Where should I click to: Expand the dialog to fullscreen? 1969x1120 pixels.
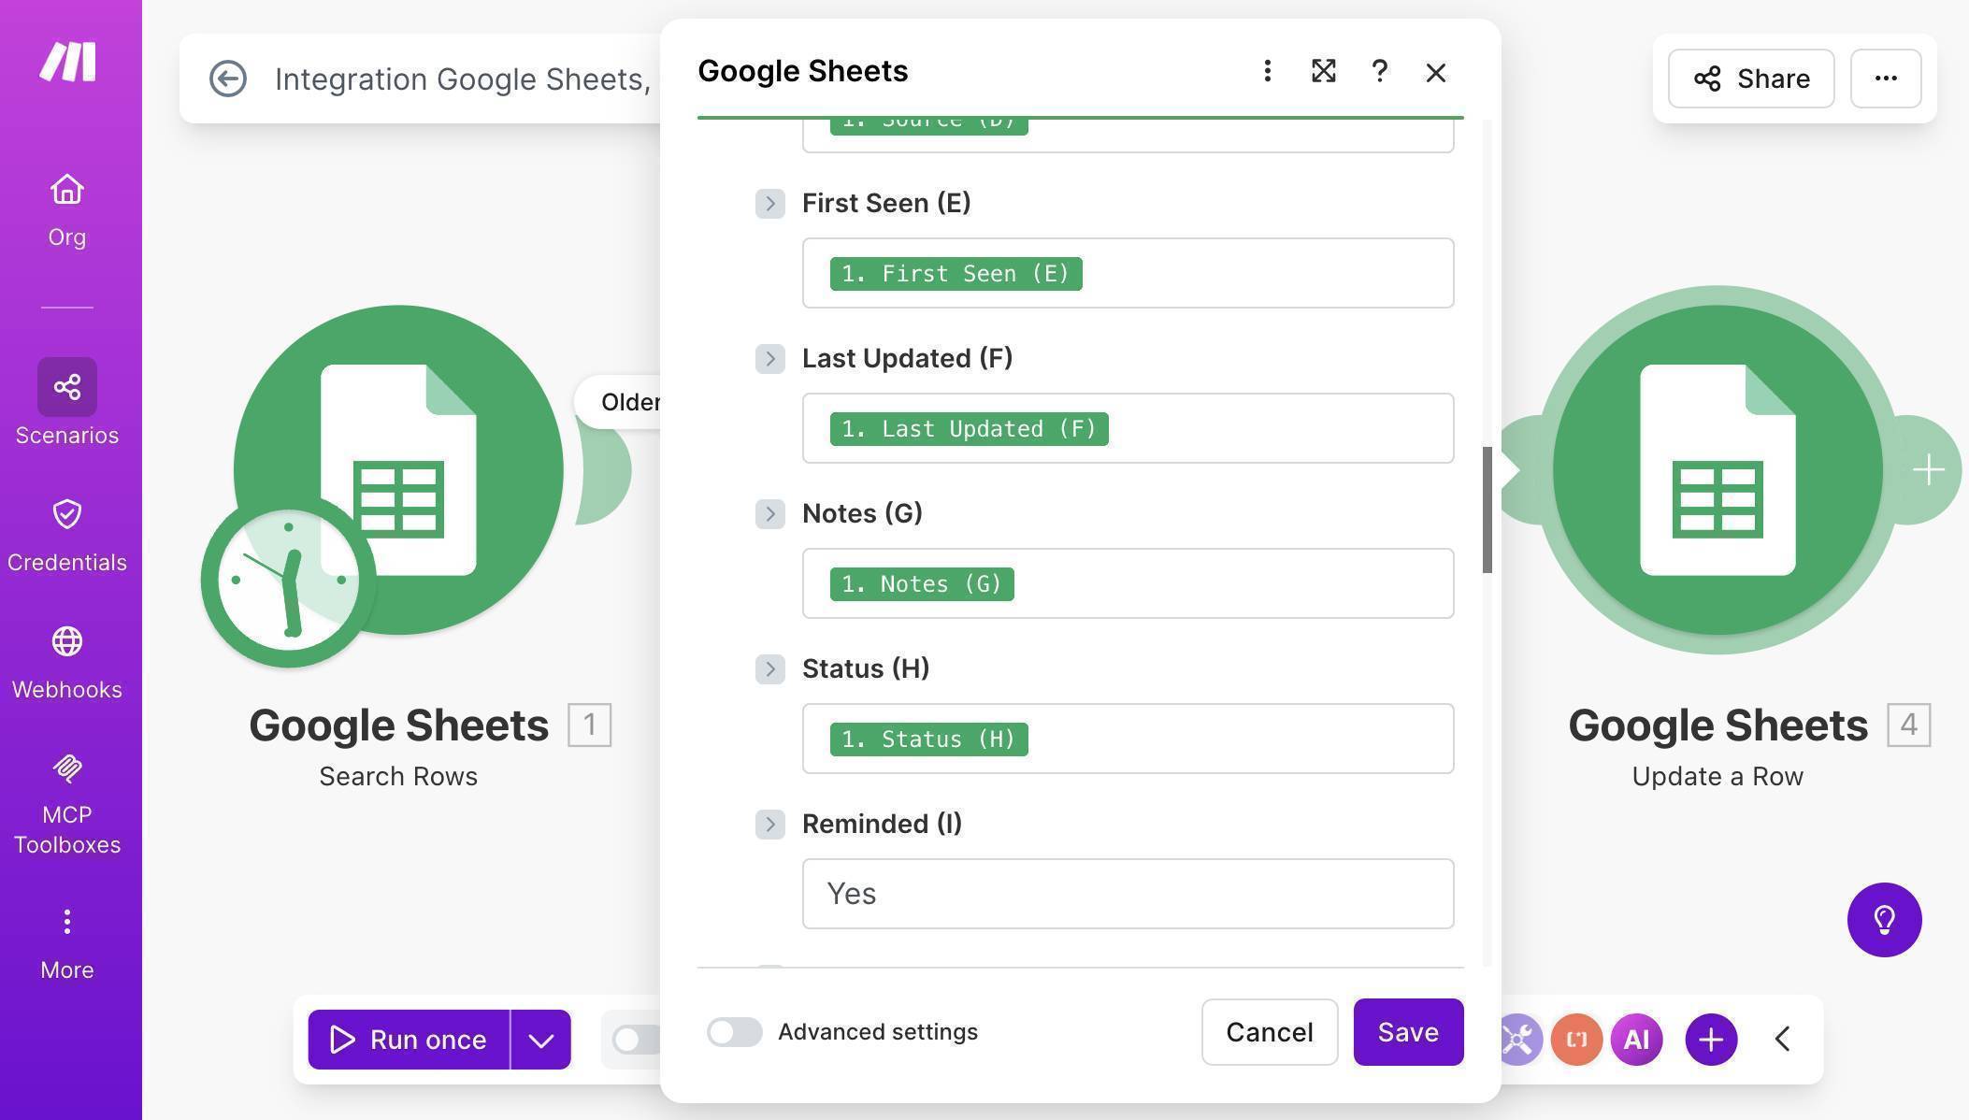click(1322, 71)
